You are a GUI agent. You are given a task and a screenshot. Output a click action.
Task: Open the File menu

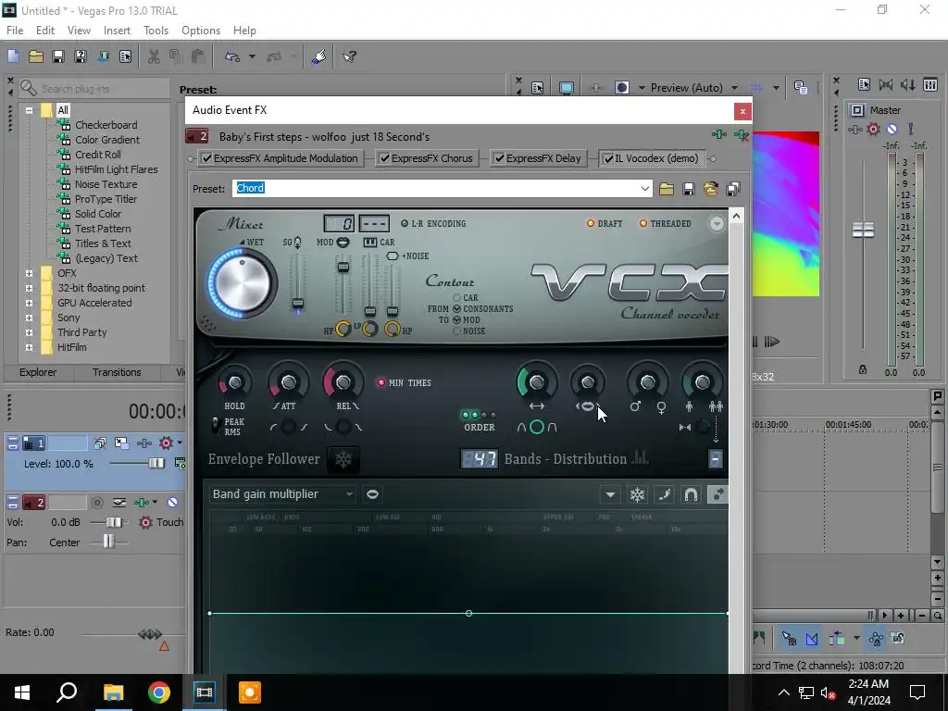[x=15, y=31]
